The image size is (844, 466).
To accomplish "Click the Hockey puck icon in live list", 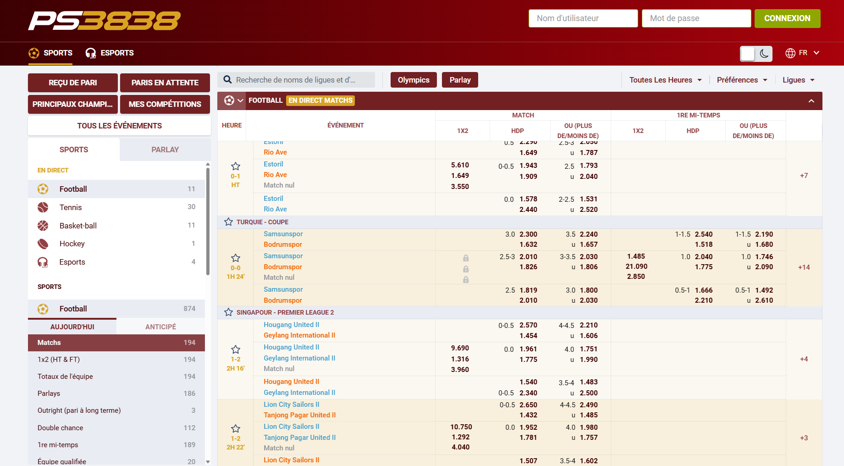I will 43,244.
